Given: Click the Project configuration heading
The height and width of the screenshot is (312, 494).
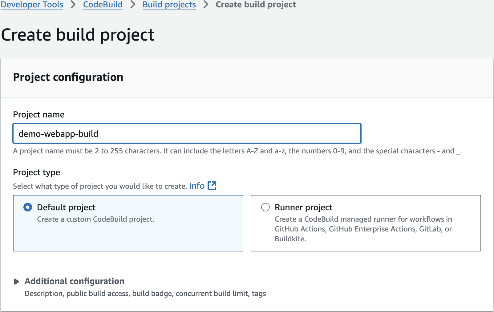Looking at the screenshot, I should (x=68, y=77).
